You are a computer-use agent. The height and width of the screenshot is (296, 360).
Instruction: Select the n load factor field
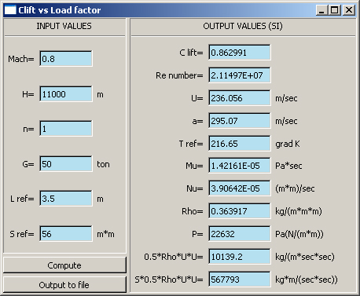[x=66, y=129]
